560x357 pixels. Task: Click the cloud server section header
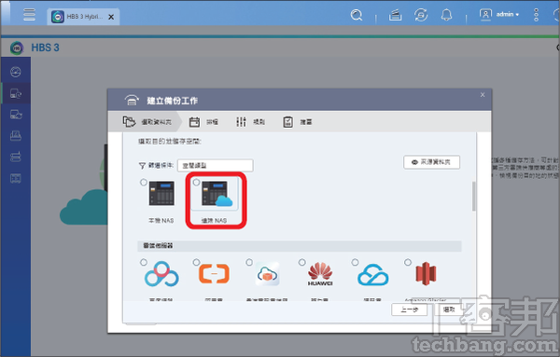(300, 246)
